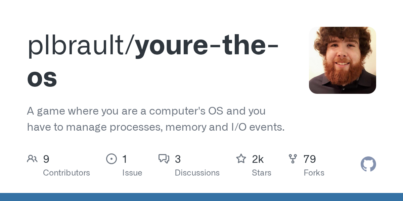Select the bearded user avatar photo

pos(343,60)
